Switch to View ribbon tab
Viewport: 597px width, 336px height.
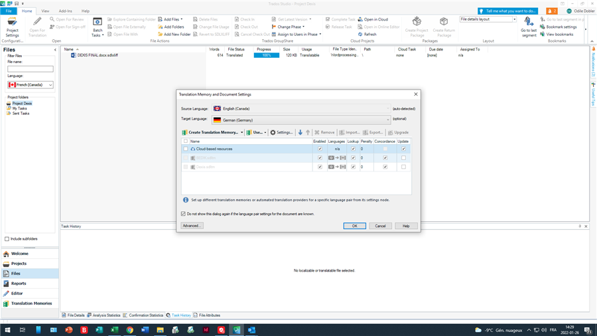tap(45, 11)
